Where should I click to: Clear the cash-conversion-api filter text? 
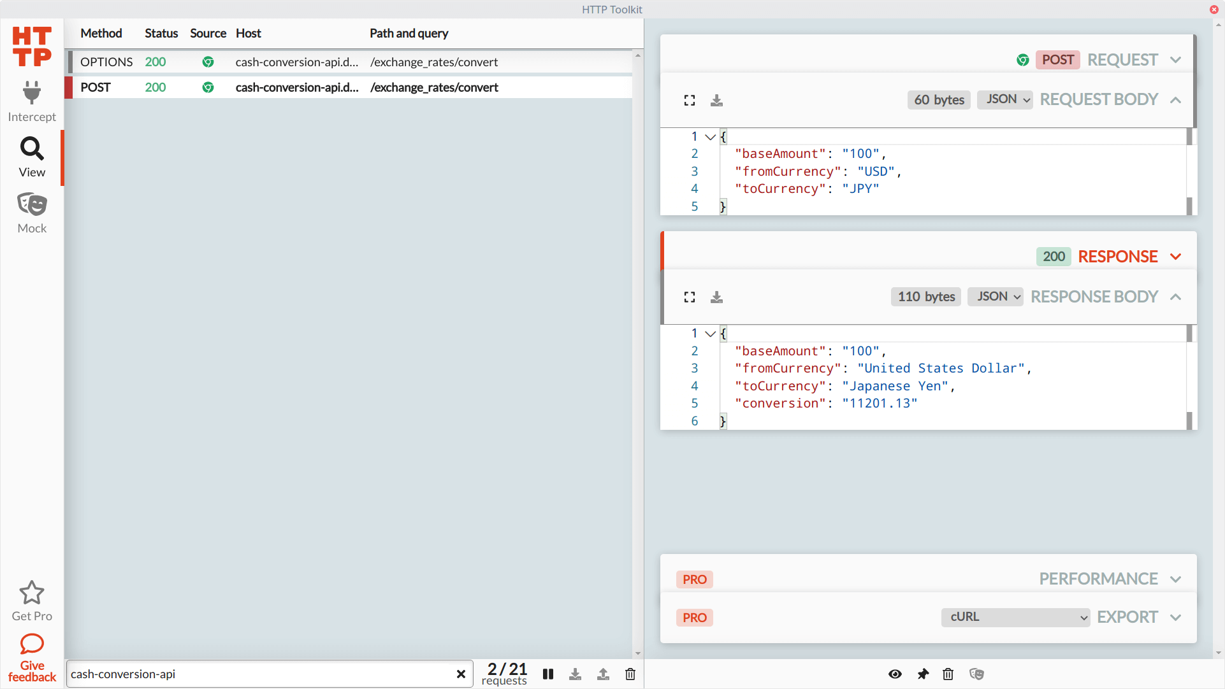click(x=461, y=674)
